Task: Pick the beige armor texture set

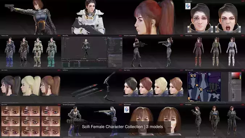Action: [x=38, y=52]
